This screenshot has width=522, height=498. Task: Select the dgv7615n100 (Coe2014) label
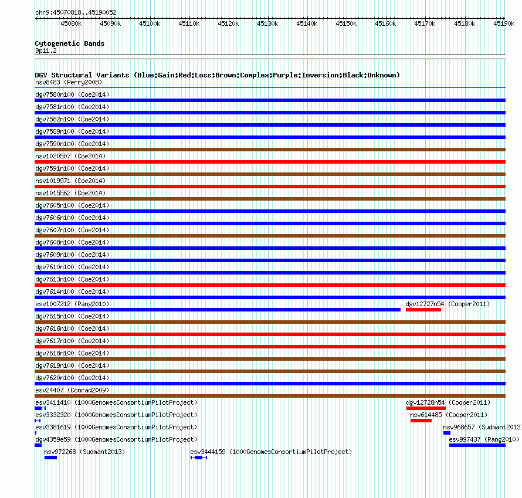point(72,316)
